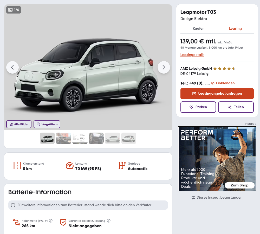The image size is (260, 234).
Task: Park the listing with Parken button
Action: tap(198, 107)
